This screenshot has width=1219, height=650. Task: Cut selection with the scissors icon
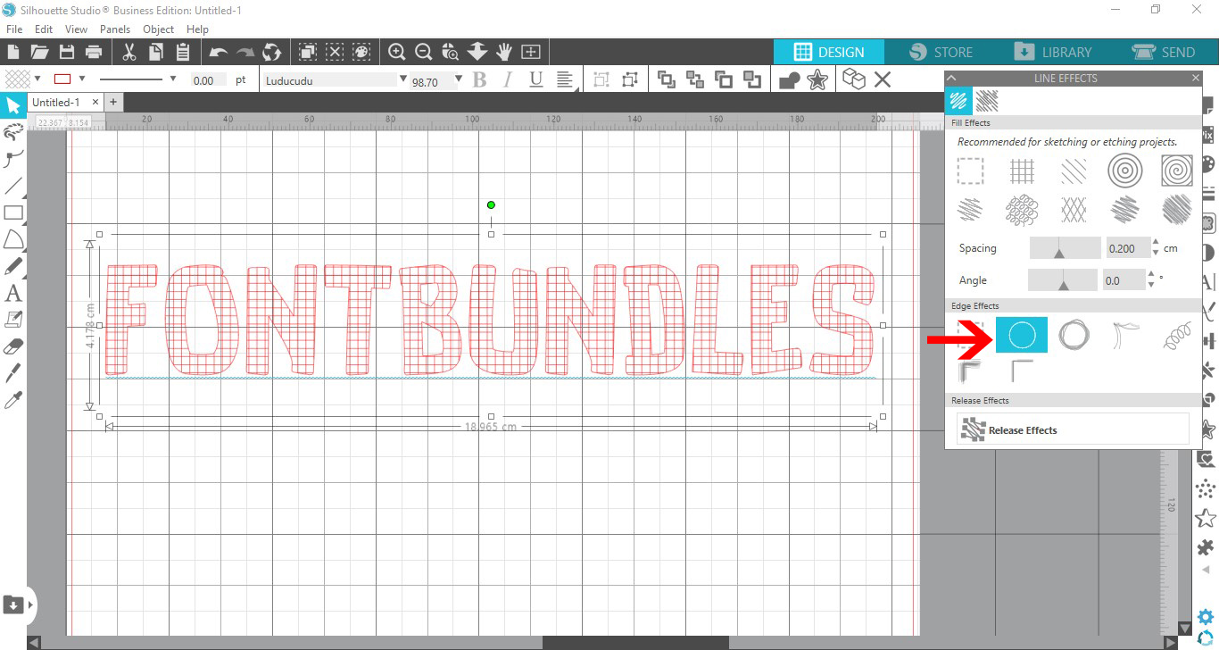click(x=129, y=52)
